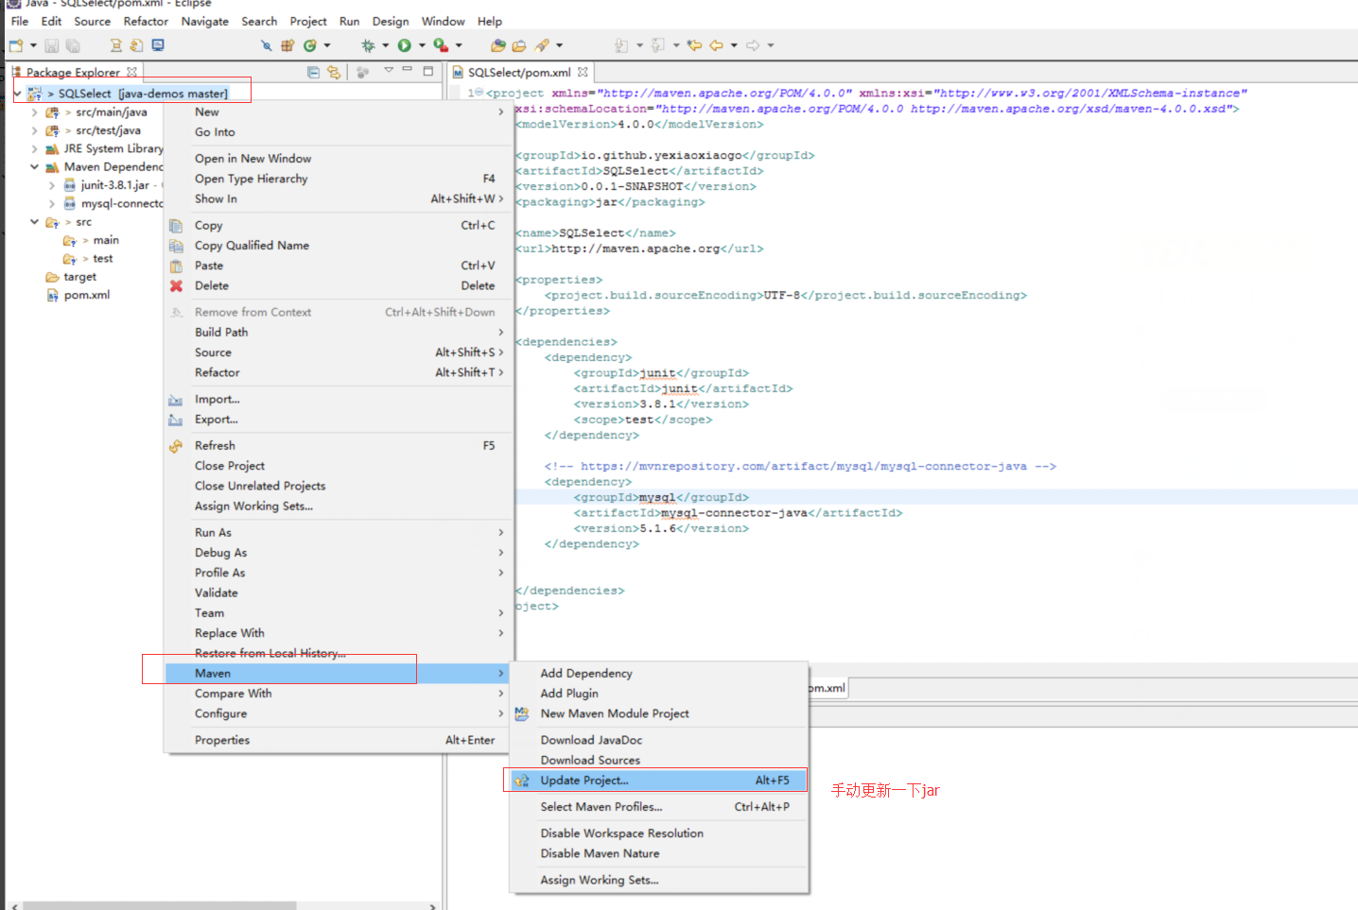Collapse All in Package Explorer toolbar
This screenshot has height=910, width=1358.
[313, 72]
